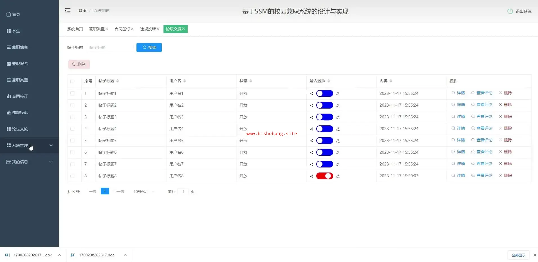
Task: Click the 帖子标题 search input field
Action: [110, 47]
